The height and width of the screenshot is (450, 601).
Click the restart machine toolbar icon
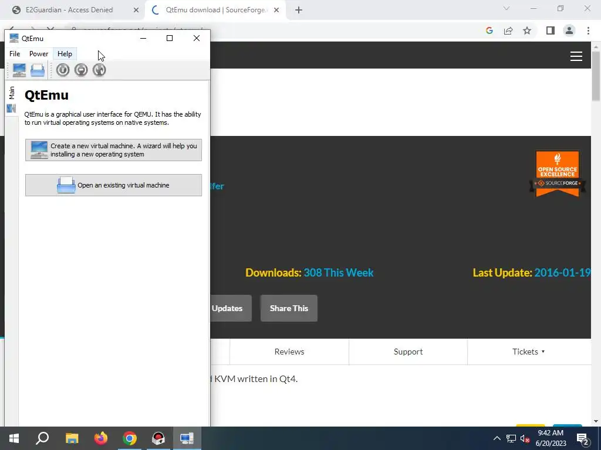pos(99,70)
